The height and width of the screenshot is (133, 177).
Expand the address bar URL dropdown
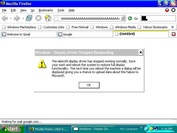pyautogui.click(x=123, y=19)
